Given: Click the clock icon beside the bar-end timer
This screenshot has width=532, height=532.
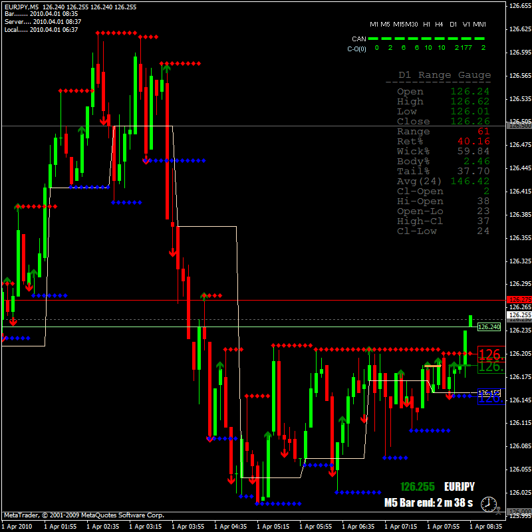Looking at the screenshot, I should pos(489,504).
